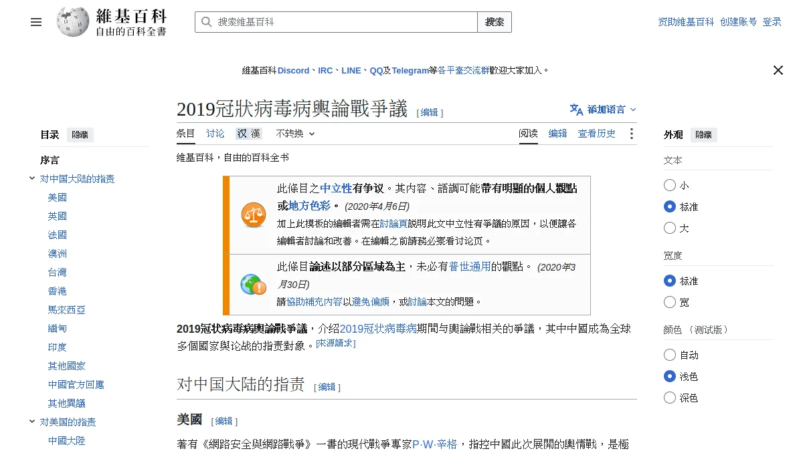Click the 搜索 search button
803x451 pixels.
click(495, 22)
